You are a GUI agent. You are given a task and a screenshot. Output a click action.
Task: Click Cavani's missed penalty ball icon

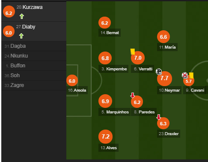[185, 75]
